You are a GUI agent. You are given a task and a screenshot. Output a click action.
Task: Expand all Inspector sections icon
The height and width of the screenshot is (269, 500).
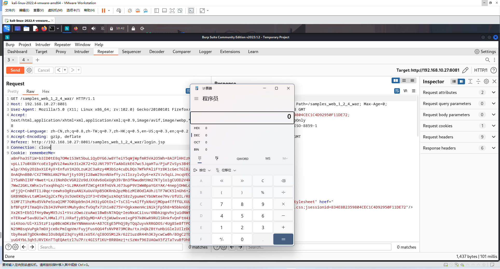(x=470, y=81)
